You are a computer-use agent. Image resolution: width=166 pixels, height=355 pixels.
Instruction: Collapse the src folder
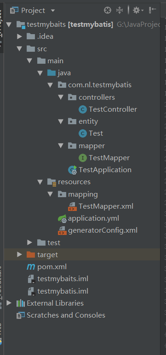coord(19,48)
